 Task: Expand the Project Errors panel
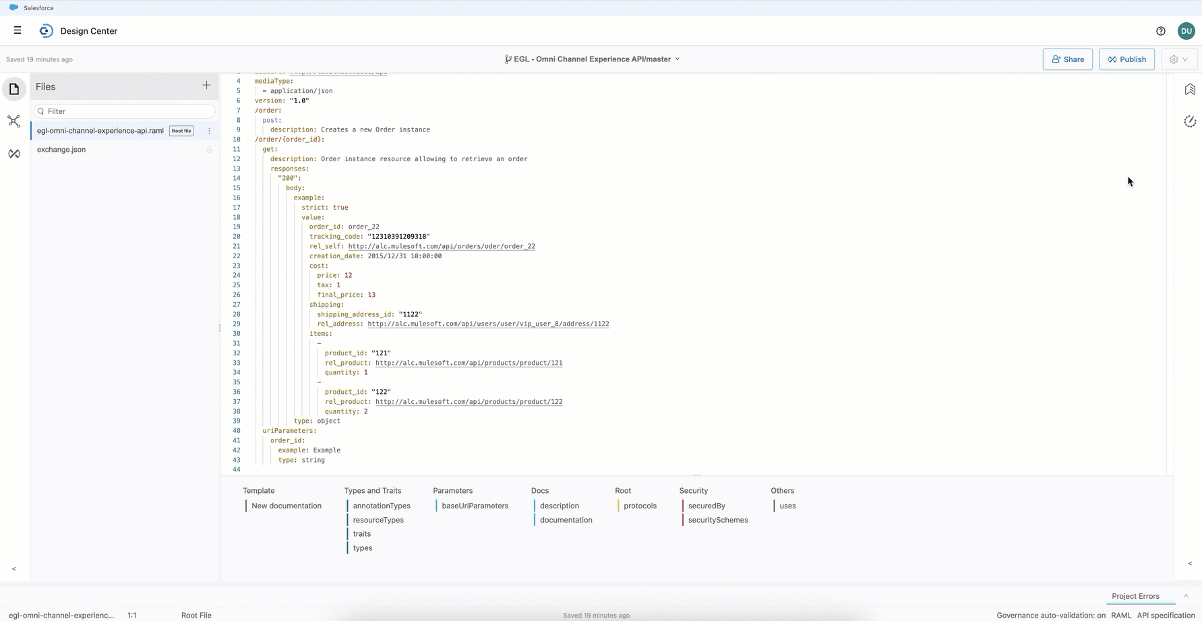(x=1185, y=596)
